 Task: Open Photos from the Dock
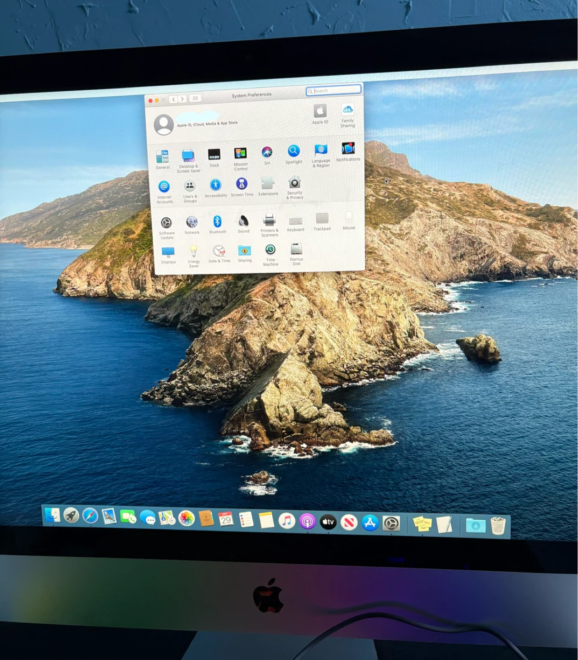[187, 519]
